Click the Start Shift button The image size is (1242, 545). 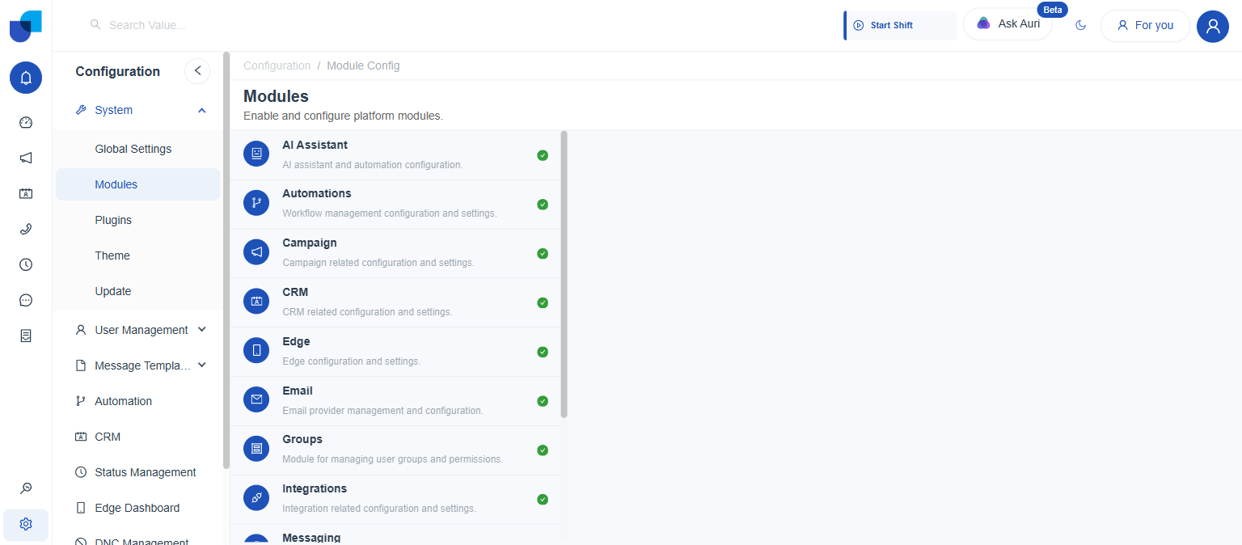tap(900, 25)
